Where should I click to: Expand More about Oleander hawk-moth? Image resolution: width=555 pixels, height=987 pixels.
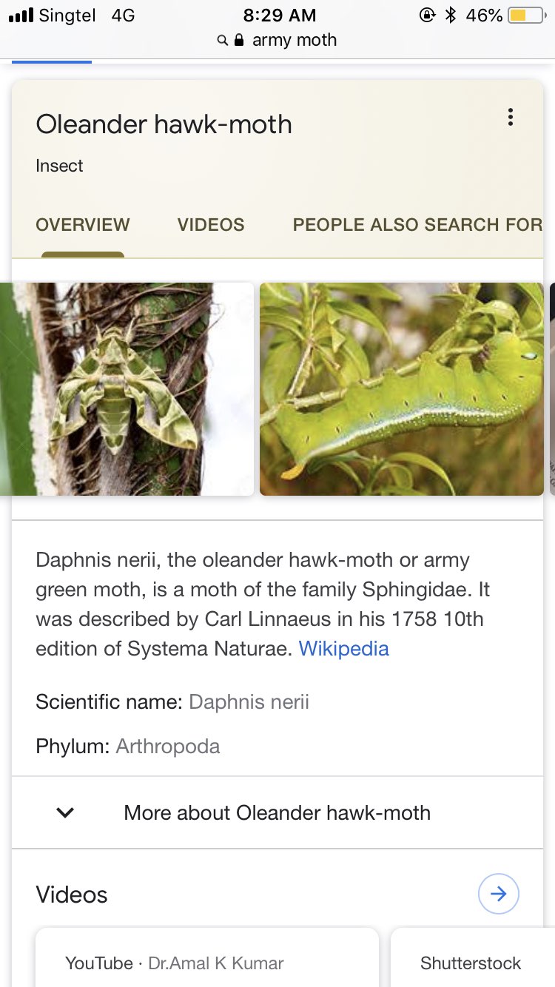277,812
